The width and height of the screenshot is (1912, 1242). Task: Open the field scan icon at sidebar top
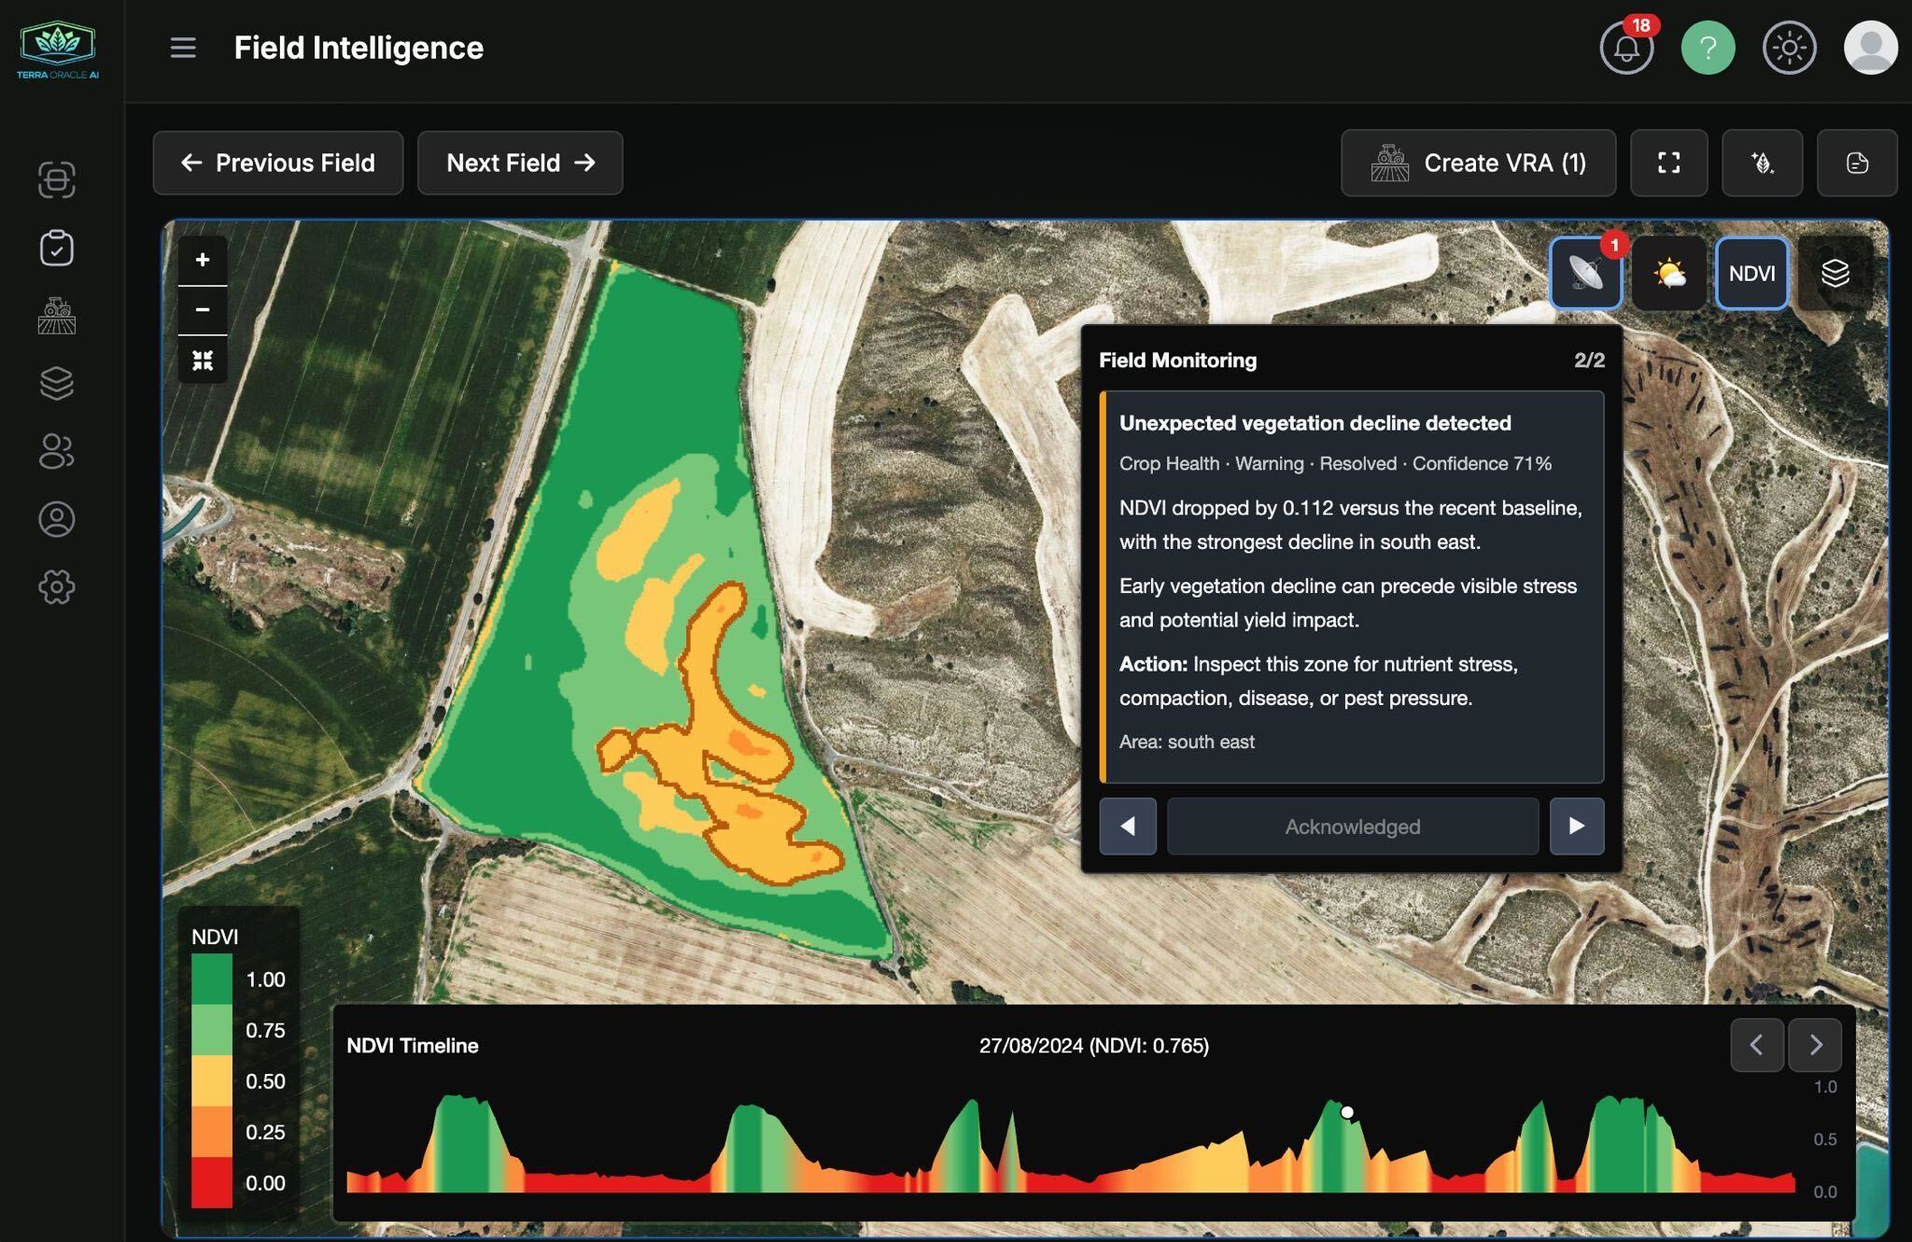(x=58, y=180)
